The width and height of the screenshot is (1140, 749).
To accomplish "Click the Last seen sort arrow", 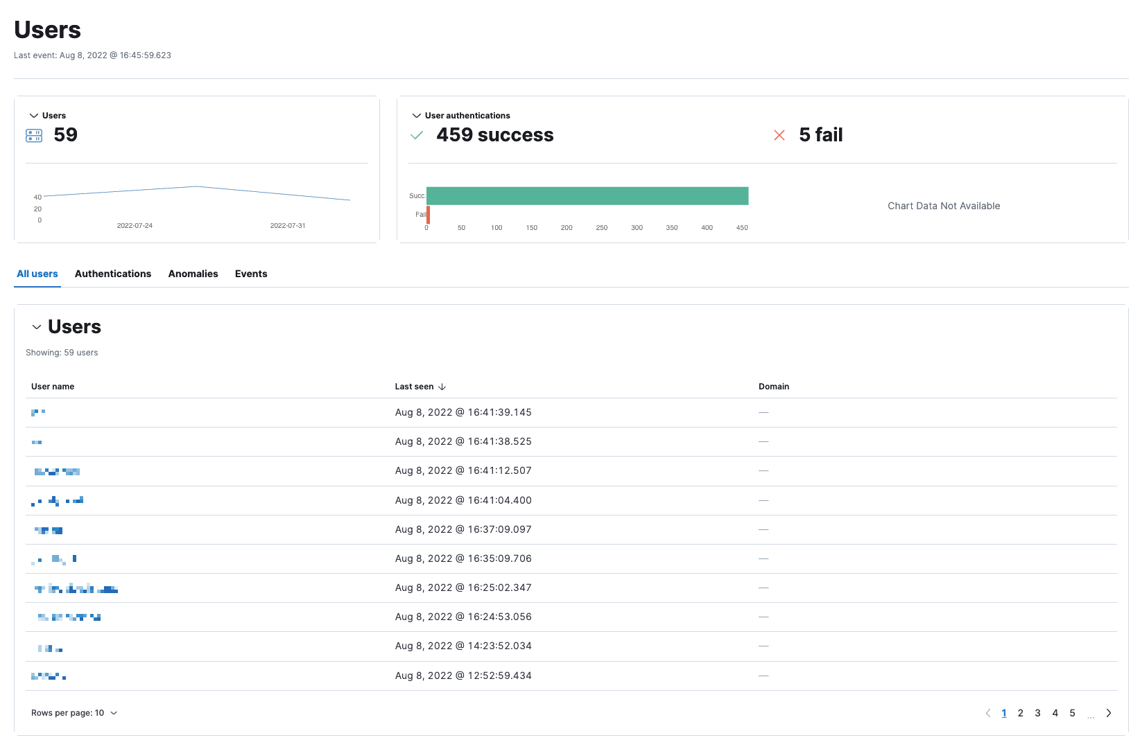I will click(442, 387).
